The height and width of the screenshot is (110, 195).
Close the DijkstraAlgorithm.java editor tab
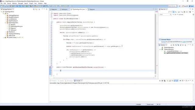point(86,9)
